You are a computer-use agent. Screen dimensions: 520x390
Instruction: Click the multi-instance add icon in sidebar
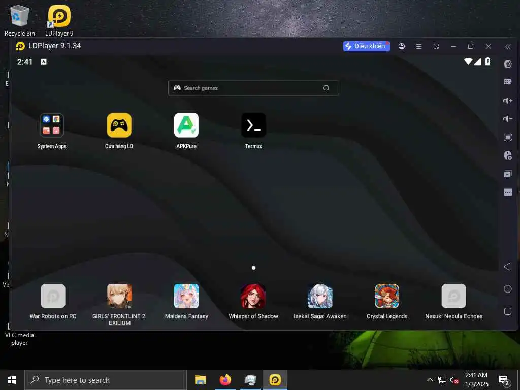508,174
